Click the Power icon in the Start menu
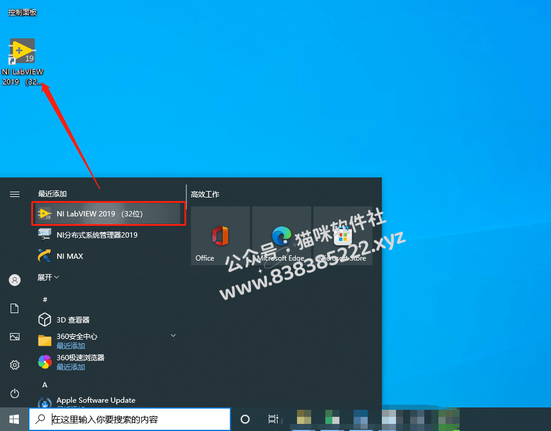The height and width of the screenshot is (431, 551). 15,393
